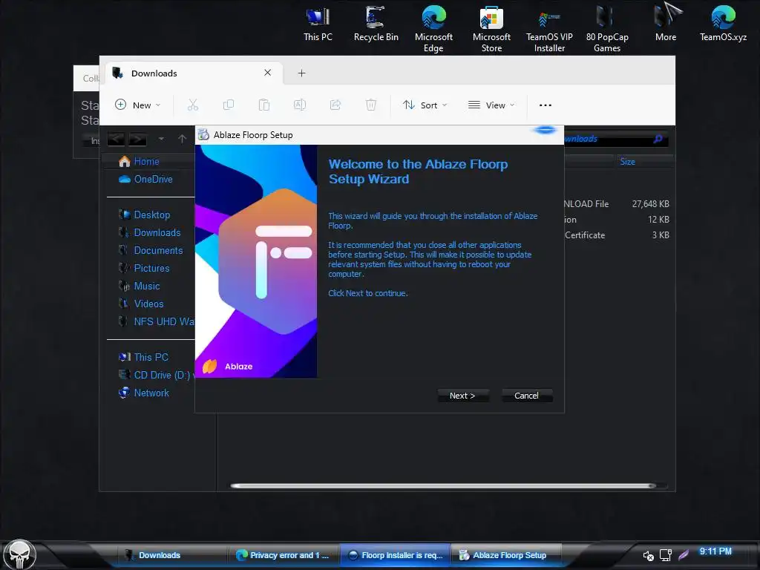Select Network in navigation pane
The width and height of the screenshot is (760, 570).
pyautogui.click(x=144, y=393)
